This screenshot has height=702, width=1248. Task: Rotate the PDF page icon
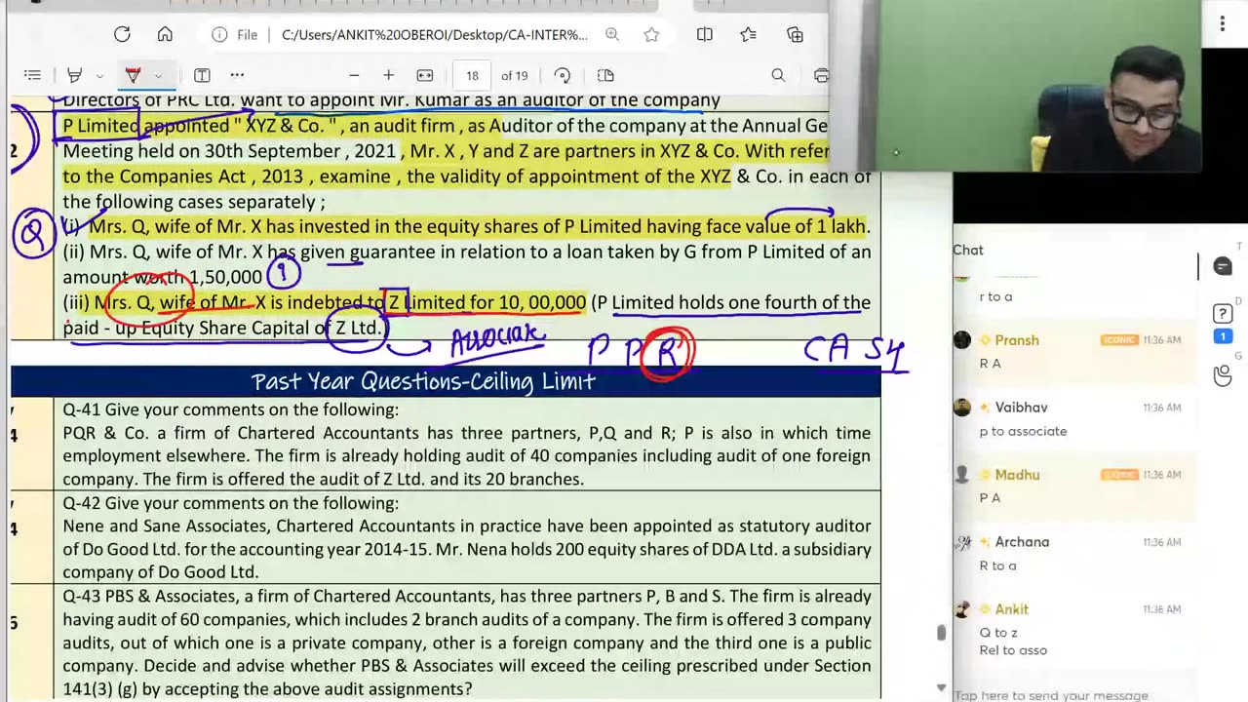pos(563,75)
